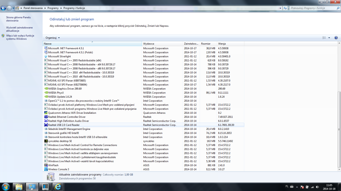Select Microsoft Visual C++ 2005 Redistributable (x64)
Image resolution: width=341 pixels, height=191 pixels.
[x=144, y=60]
